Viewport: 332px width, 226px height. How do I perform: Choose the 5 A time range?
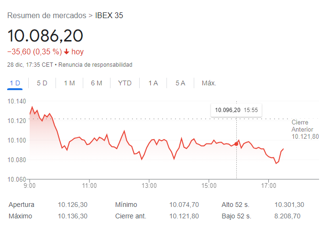(180, 83)
